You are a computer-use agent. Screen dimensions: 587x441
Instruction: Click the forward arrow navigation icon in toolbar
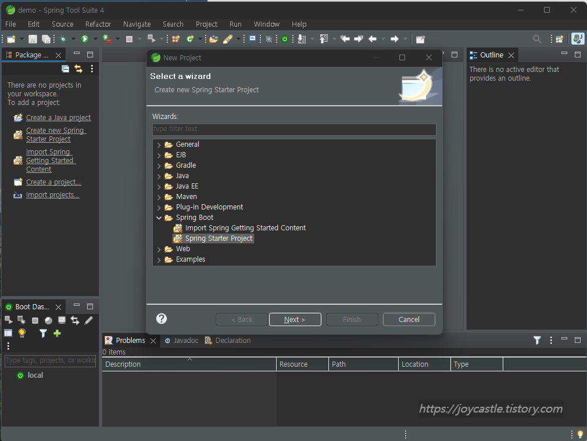(395, 39)
